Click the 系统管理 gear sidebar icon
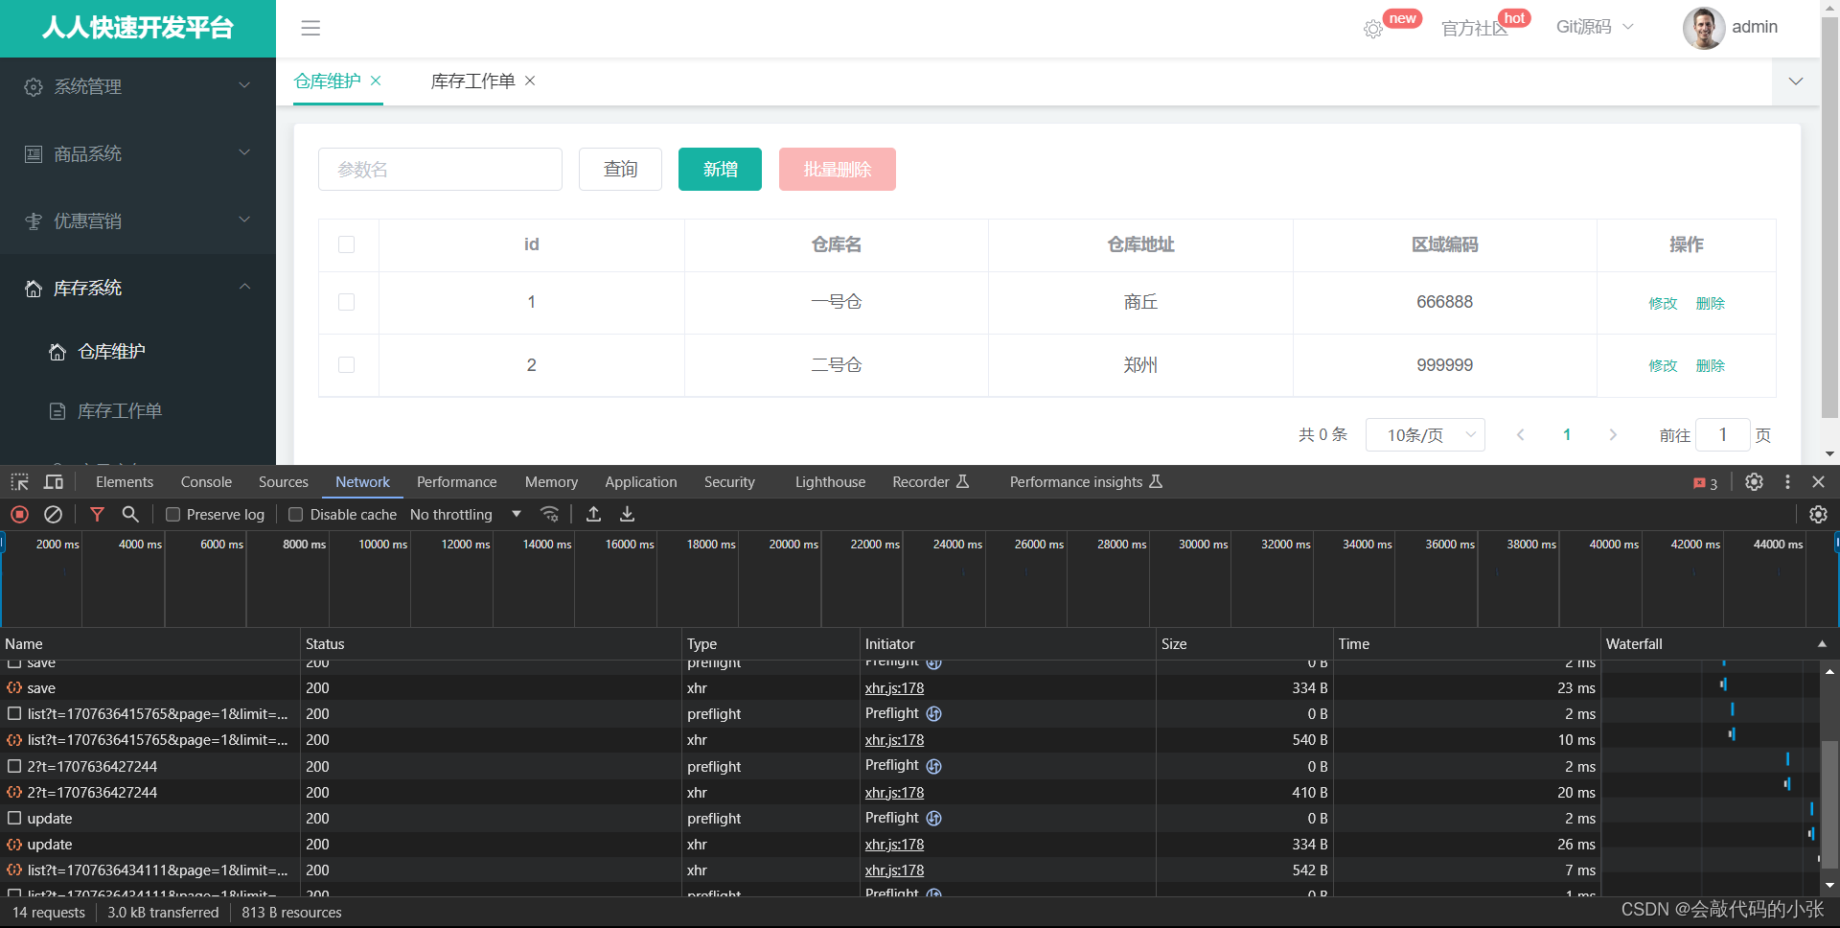 34,87
